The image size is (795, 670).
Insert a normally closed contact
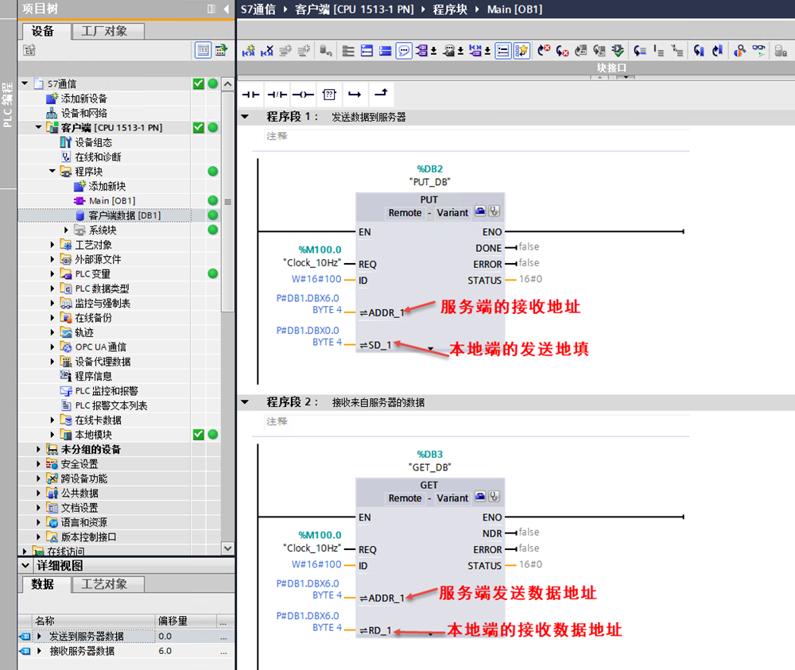coord(277,95)
